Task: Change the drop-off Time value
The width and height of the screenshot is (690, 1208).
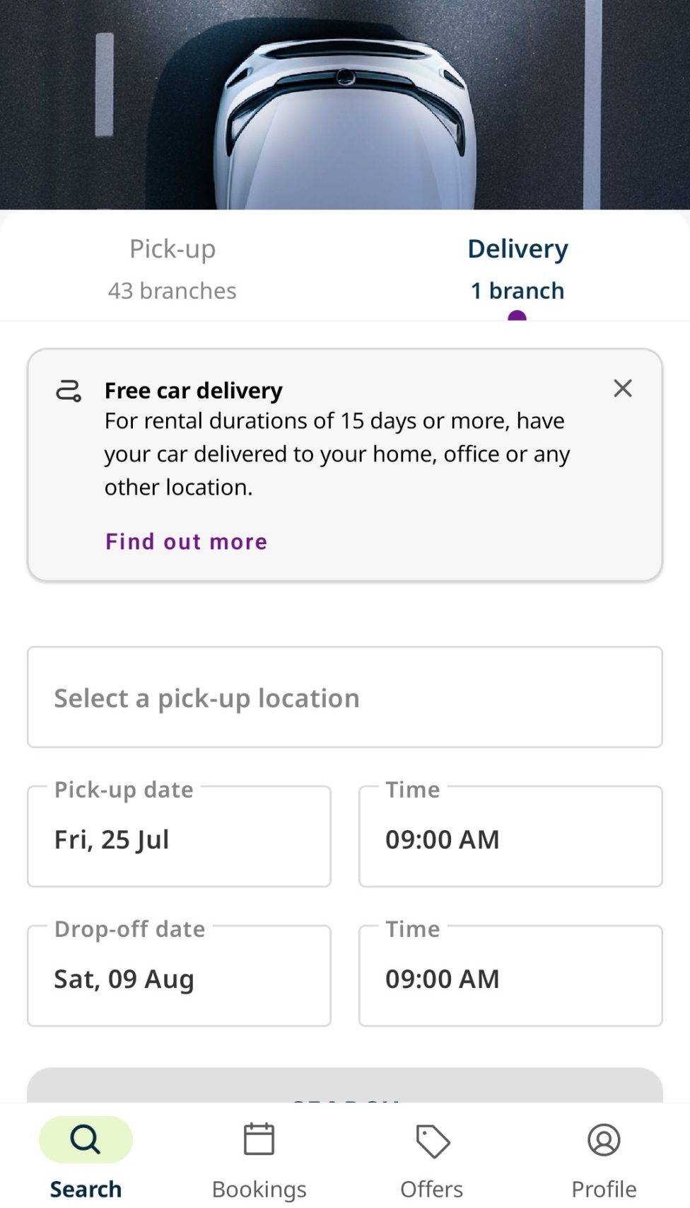Action: [x=510, y=977]
